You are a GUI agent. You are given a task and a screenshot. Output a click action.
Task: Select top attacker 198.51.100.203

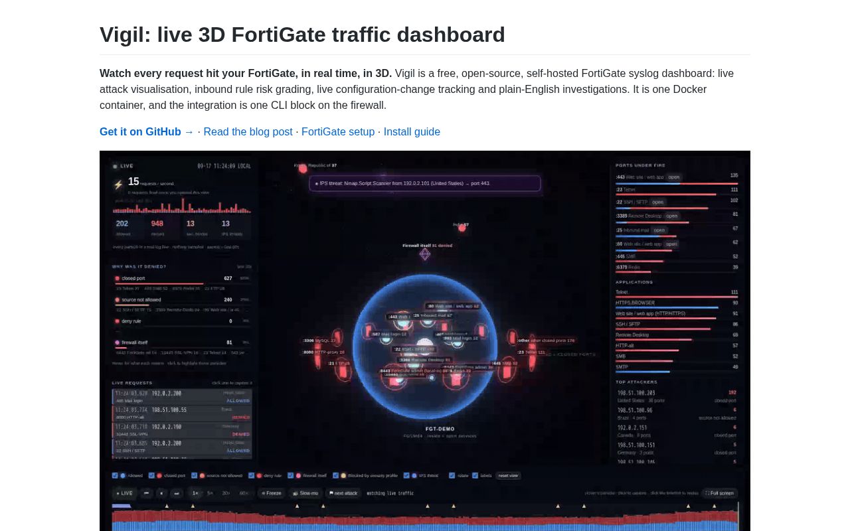pos(677,396)
